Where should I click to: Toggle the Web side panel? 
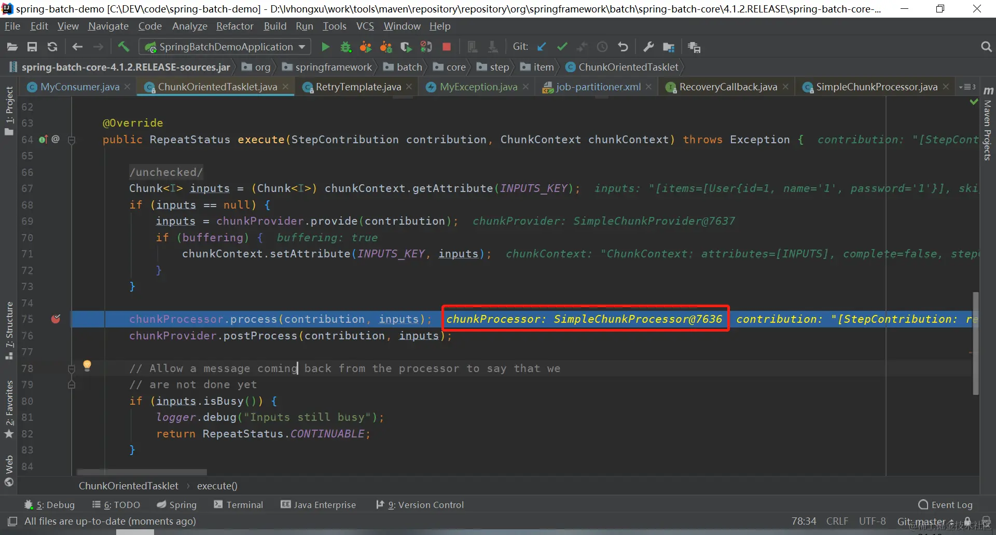(x=9, y=471)
